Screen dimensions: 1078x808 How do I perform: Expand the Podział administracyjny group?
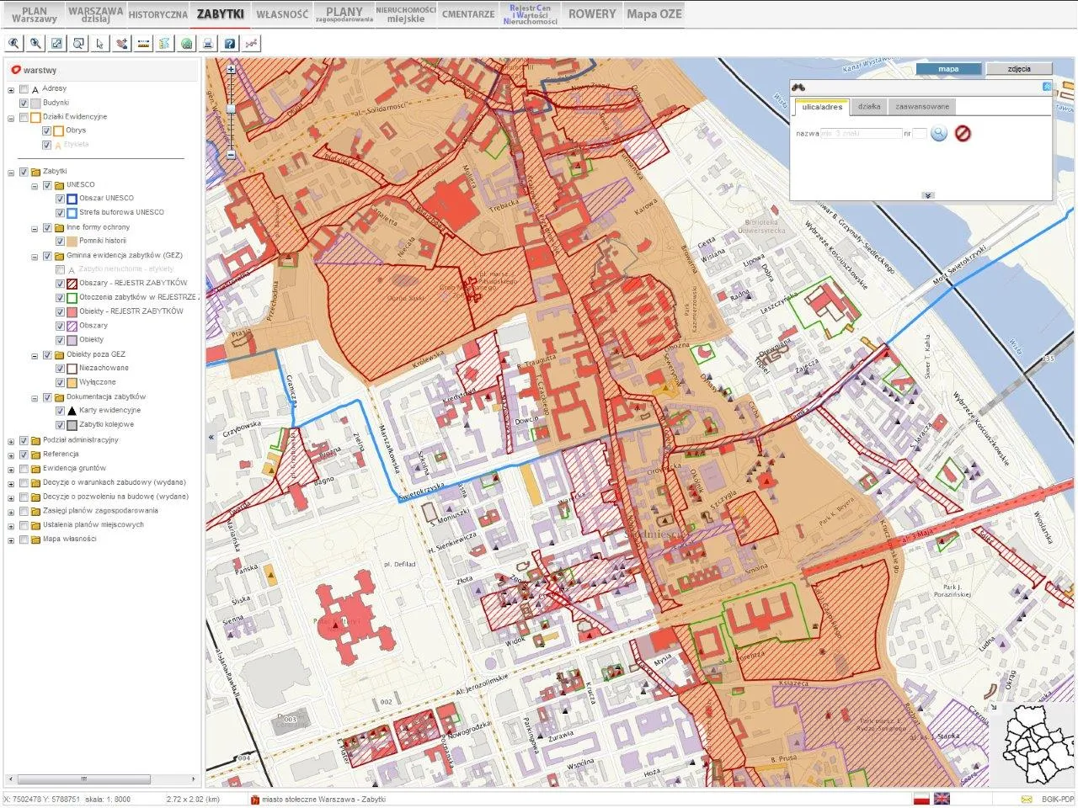pyautogui.click(x=12, y=441)
